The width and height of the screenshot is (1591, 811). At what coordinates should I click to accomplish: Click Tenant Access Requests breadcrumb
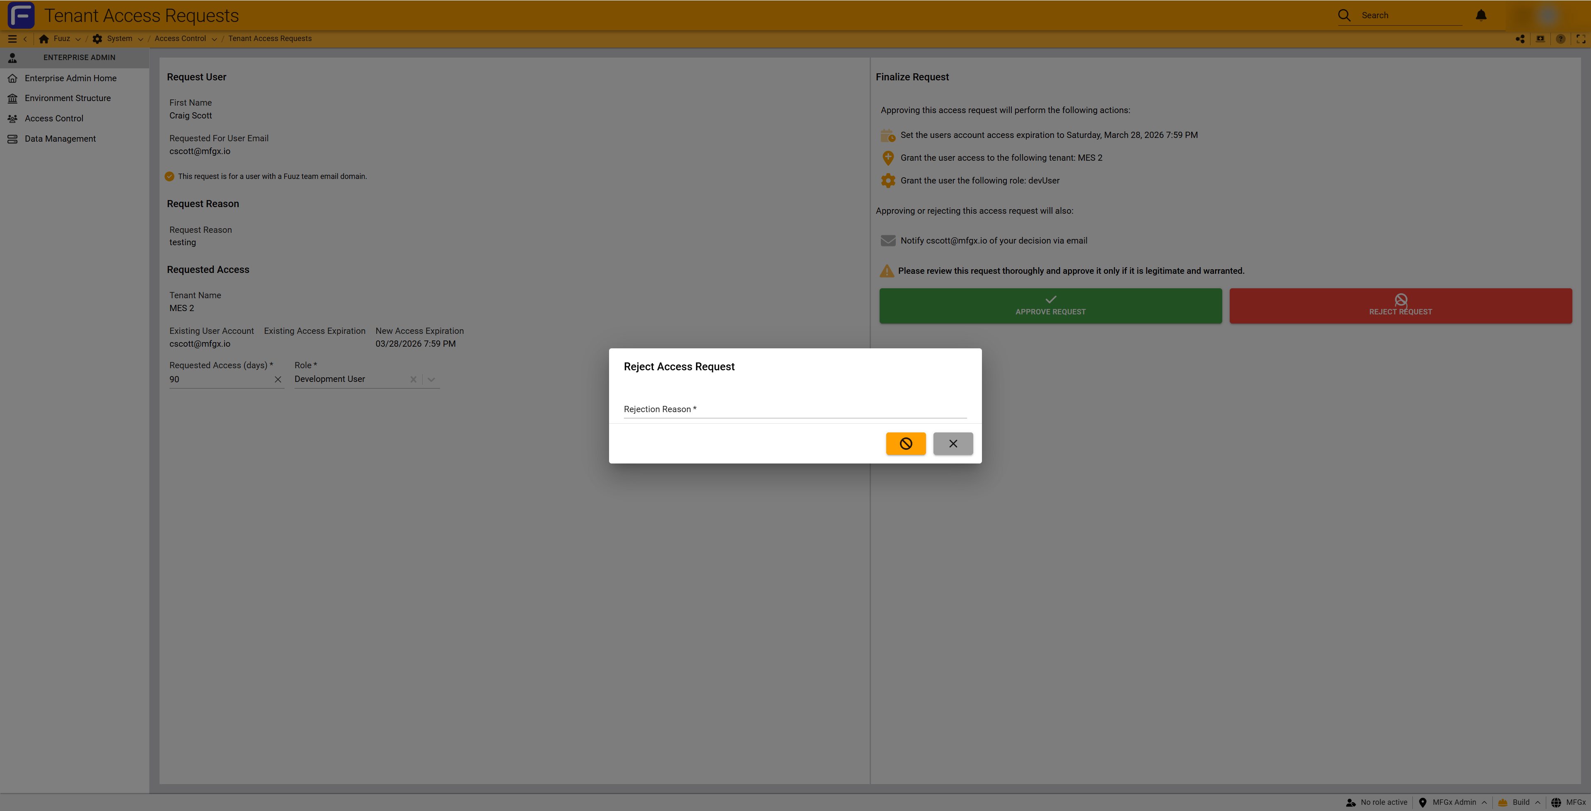point(270,39)
